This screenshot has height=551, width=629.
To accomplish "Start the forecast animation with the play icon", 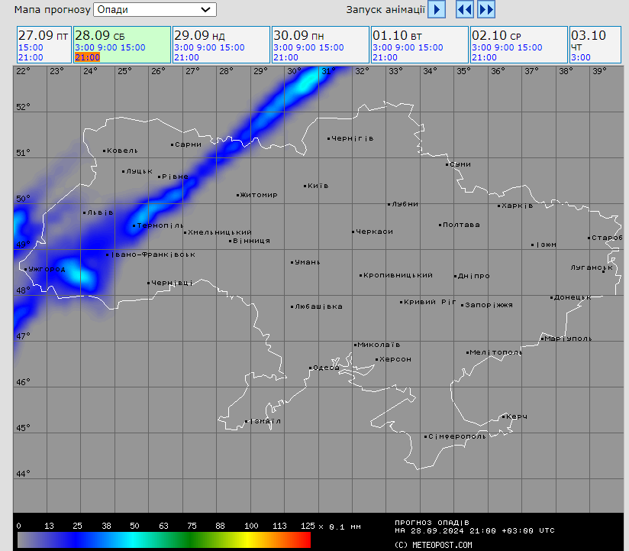I will coord(435,10).
